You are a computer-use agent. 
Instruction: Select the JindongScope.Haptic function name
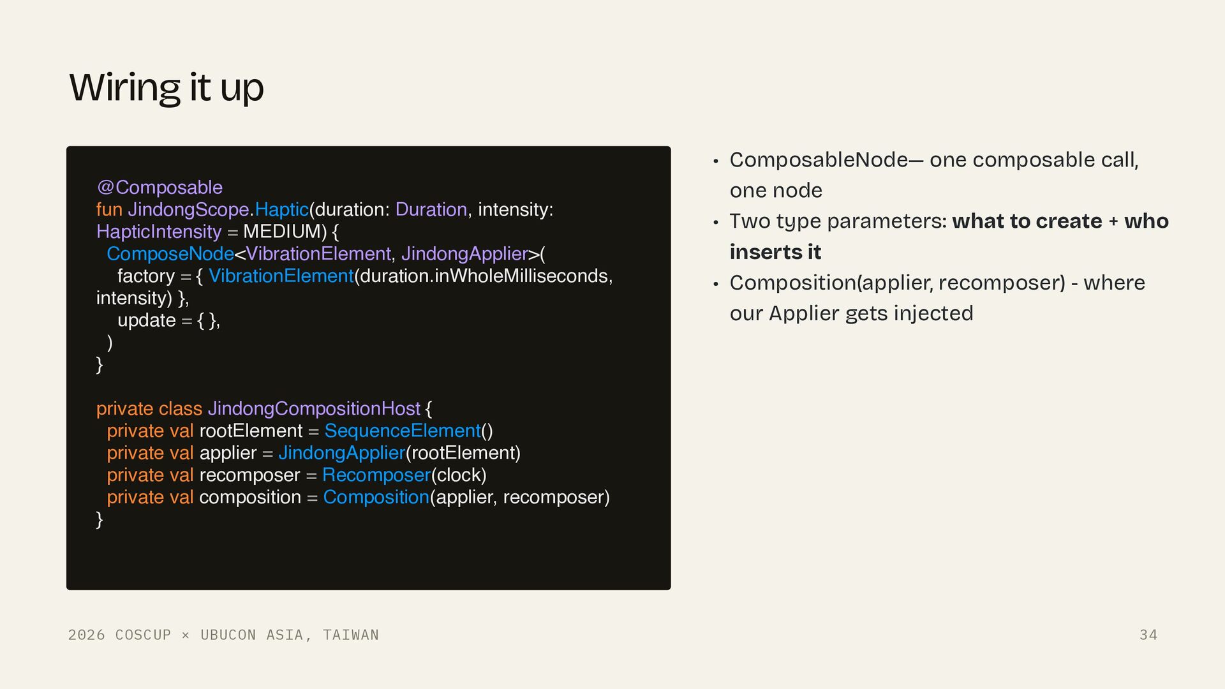(218, 209)
